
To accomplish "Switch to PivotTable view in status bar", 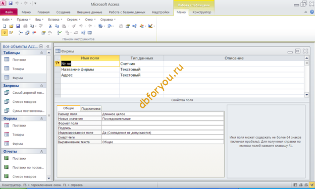I will (x=301, y=185).
